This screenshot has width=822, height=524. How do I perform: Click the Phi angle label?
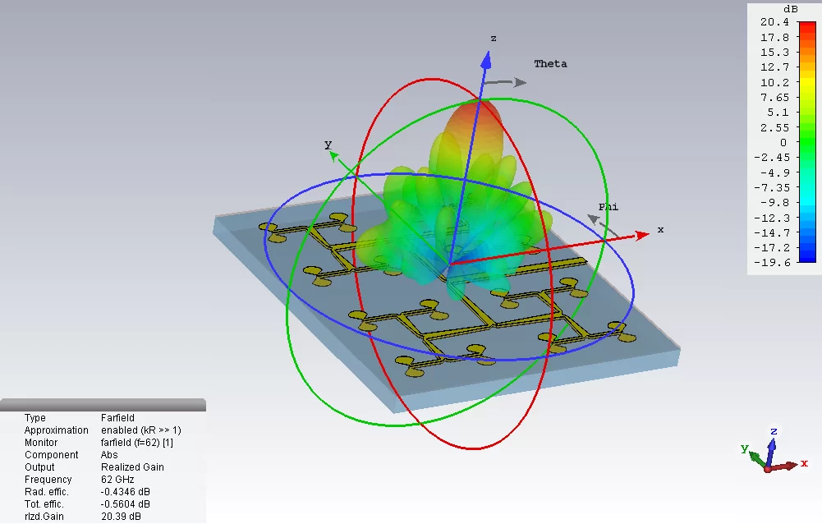[x=608, y=207]
